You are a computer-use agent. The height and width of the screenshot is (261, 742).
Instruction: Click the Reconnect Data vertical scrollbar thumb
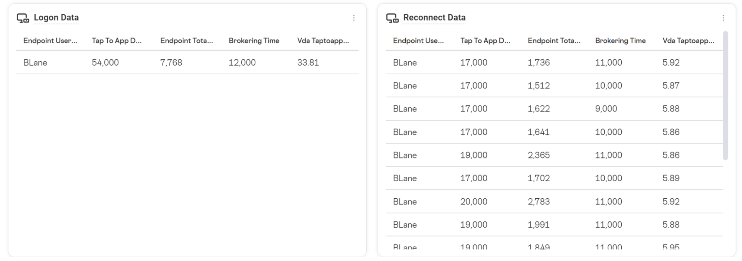click(725, 96)
